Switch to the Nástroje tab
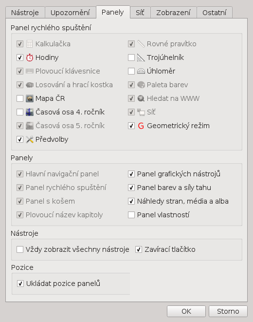 25,13
